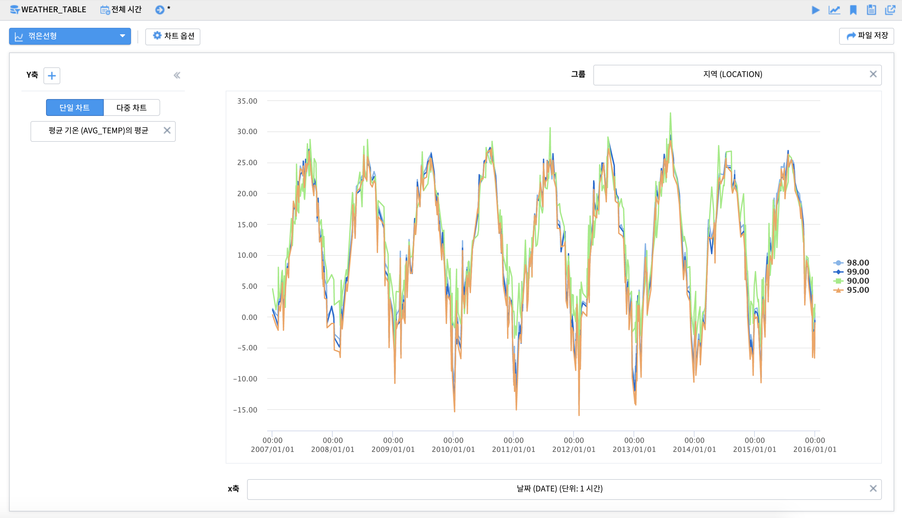Toggle the 95.00 legend series
The width and height of the screenshot is (902, 518).
[x=851, y=290]
